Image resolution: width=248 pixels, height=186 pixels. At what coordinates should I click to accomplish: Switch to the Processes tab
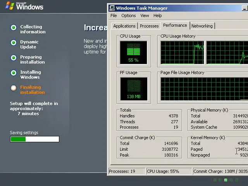click(x=149, y=26)
